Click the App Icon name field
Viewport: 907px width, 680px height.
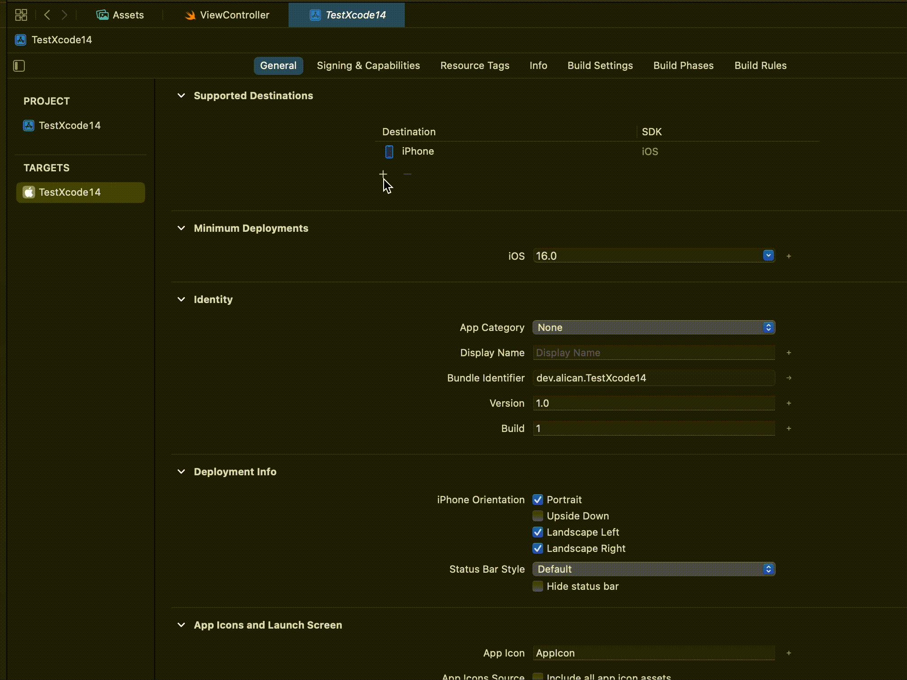pos(654,653)
